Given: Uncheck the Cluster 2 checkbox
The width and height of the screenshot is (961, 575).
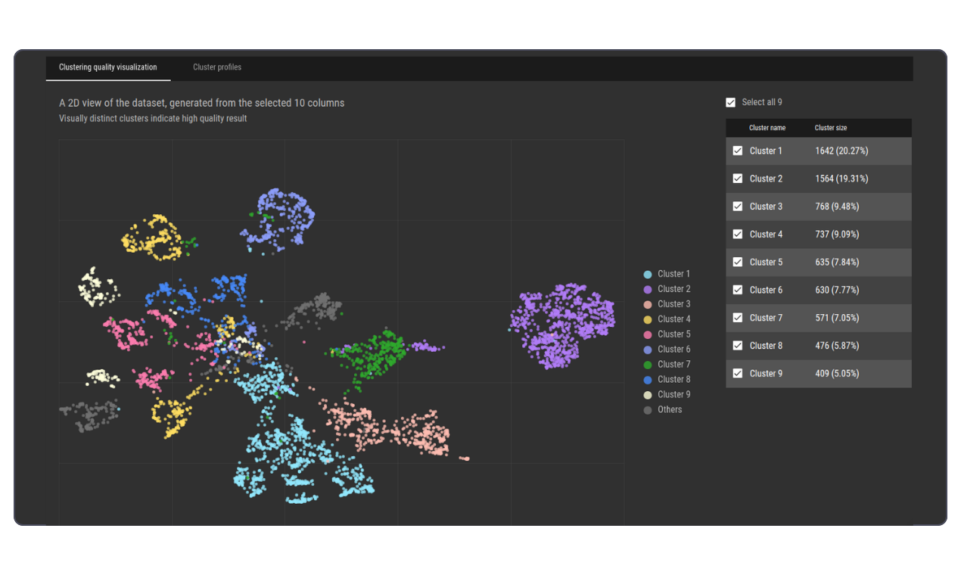Looking at the screenshot, I should 738,179.
